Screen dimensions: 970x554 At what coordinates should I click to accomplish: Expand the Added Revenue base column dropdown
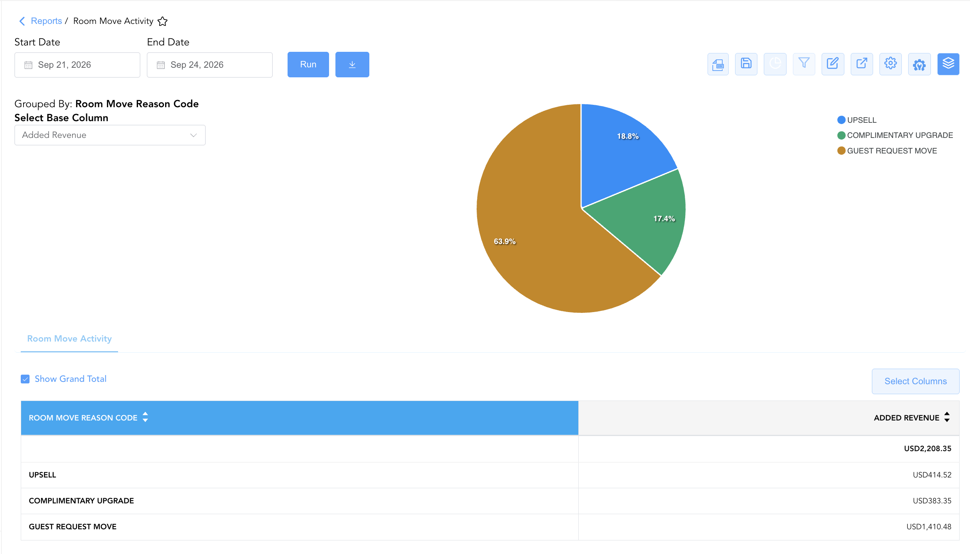(110, 135)
